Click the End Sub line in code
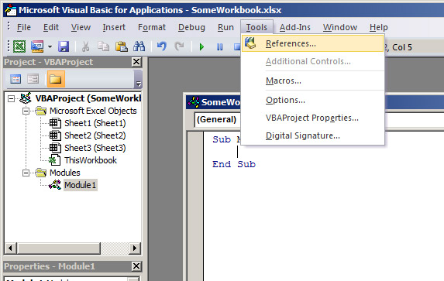The width and height of the screenshot is (444, 281). (x=234, y=164)
